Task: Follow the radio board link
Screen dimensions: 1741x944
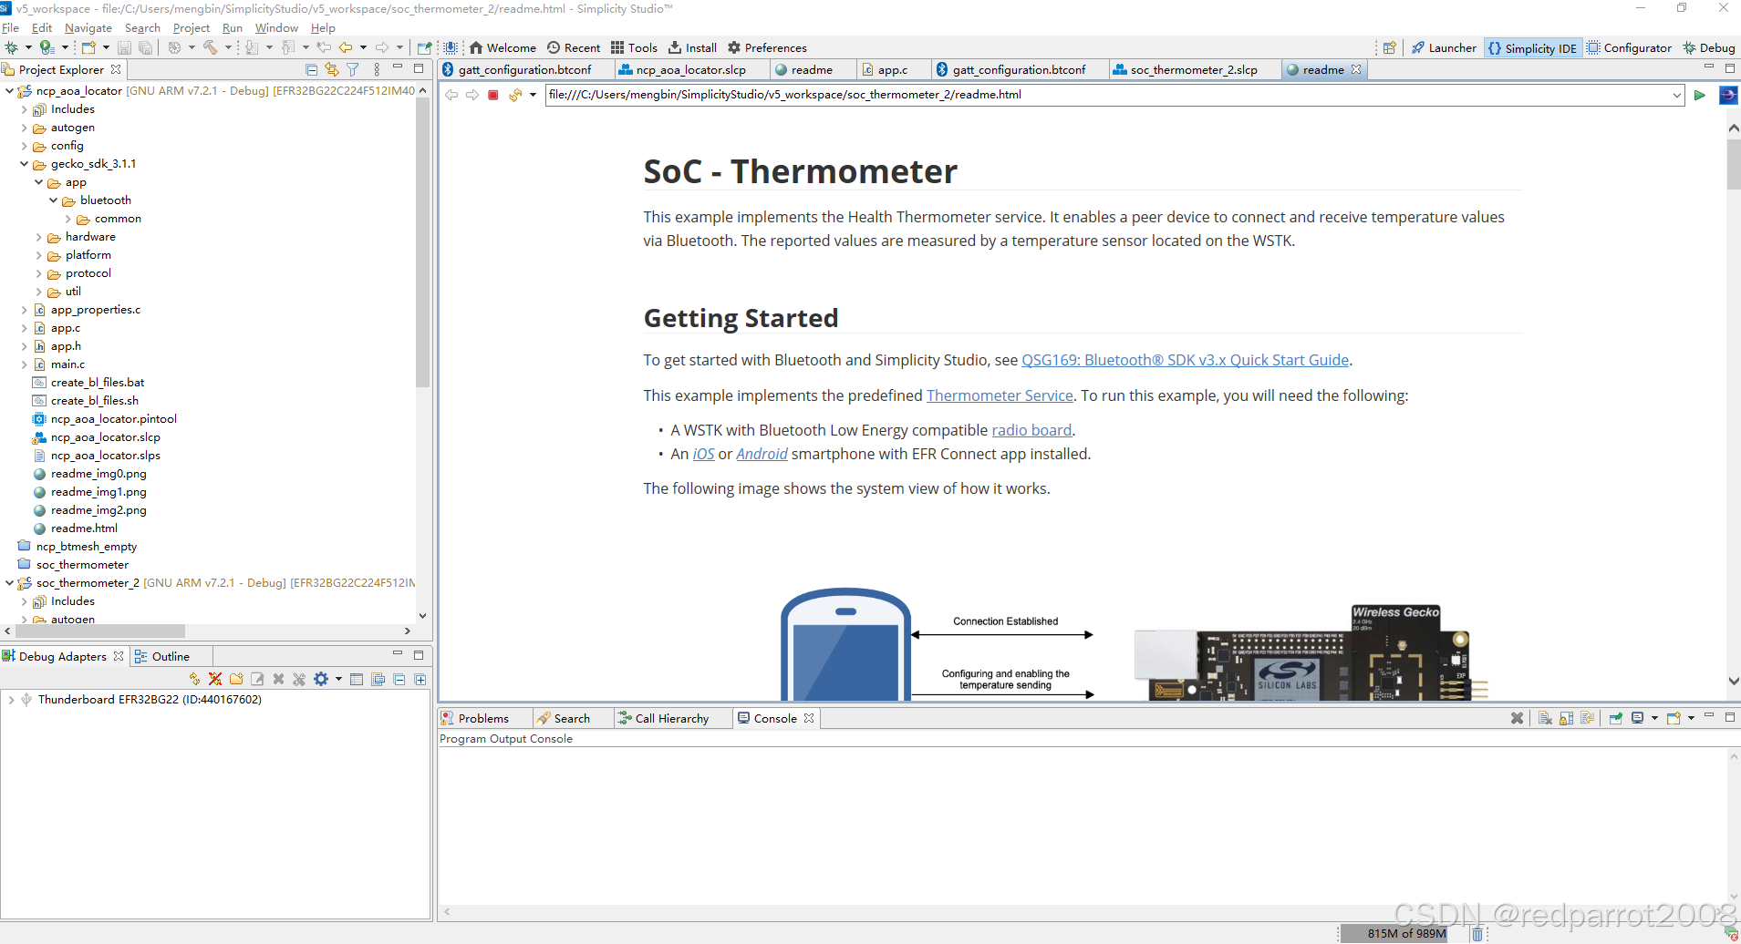Action: point(1031,430)
